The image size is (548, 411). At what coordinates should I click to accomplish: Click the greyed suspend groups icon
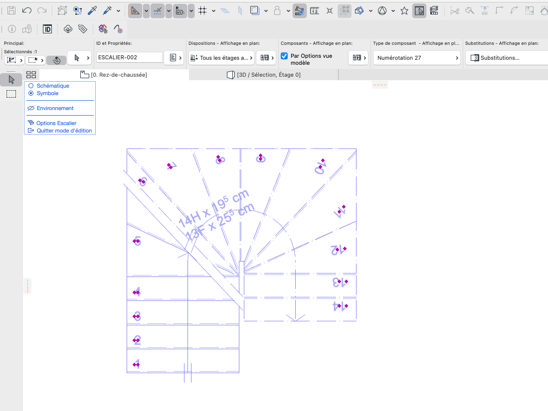point(344,11)
